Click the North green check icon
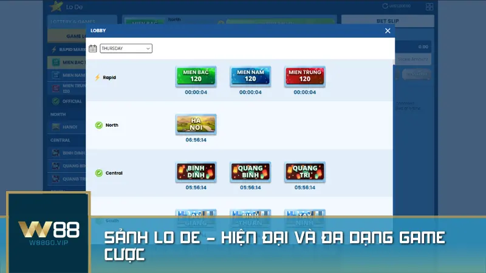 (99, 125)
